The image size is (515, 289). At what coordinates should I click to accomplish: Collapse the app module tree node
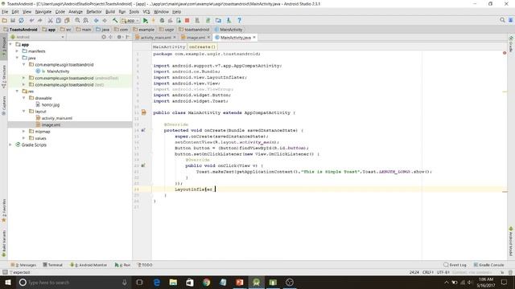10,44
